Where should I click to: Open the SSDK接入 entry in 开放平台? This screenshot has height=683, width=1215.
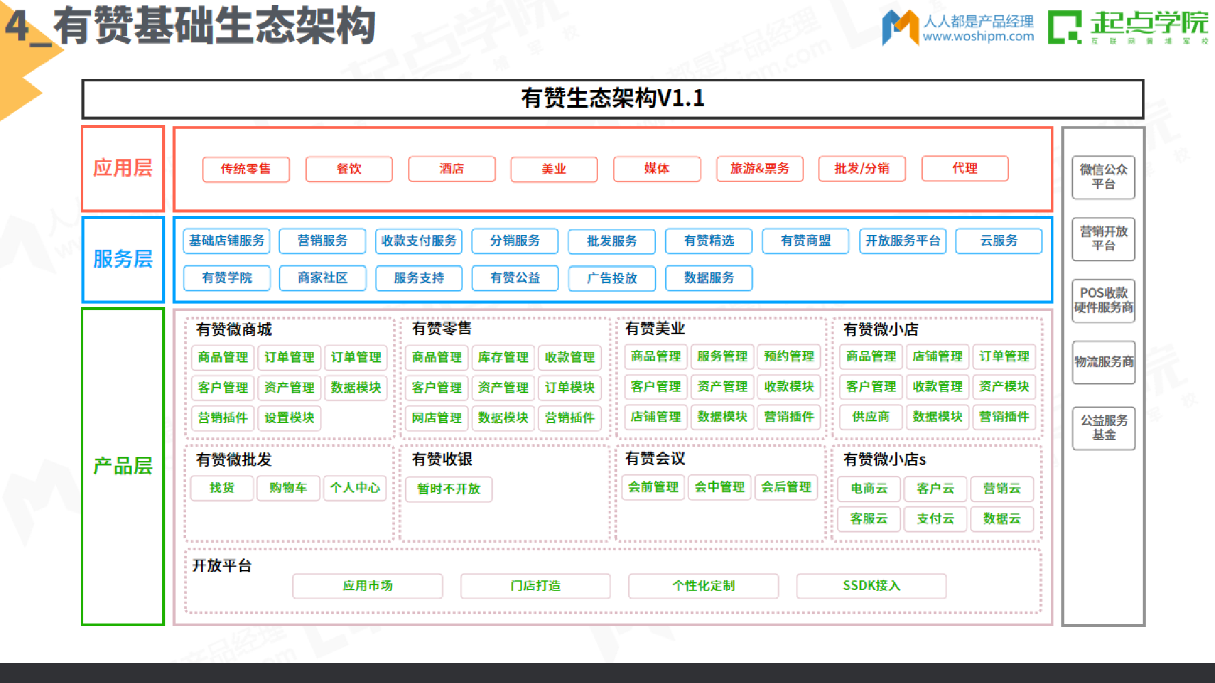coord(871,585)
